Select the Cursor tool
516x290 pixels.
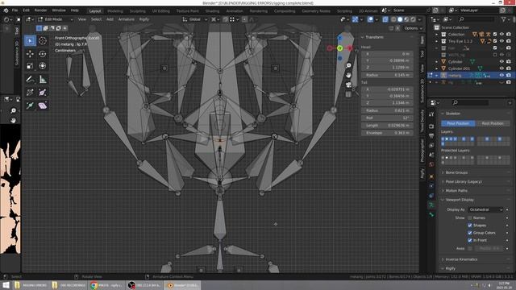point(43,41)
